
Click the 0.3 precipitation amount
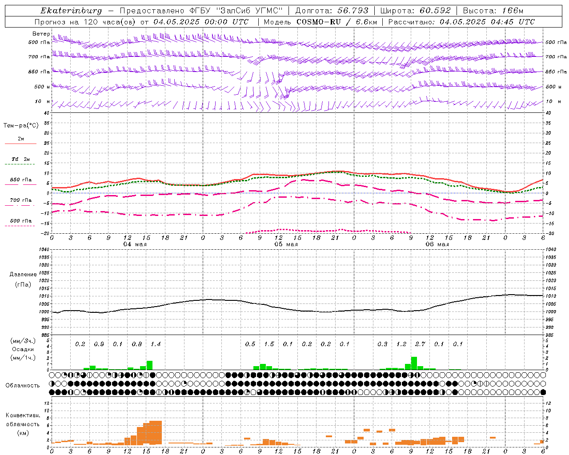pos(382,344)
